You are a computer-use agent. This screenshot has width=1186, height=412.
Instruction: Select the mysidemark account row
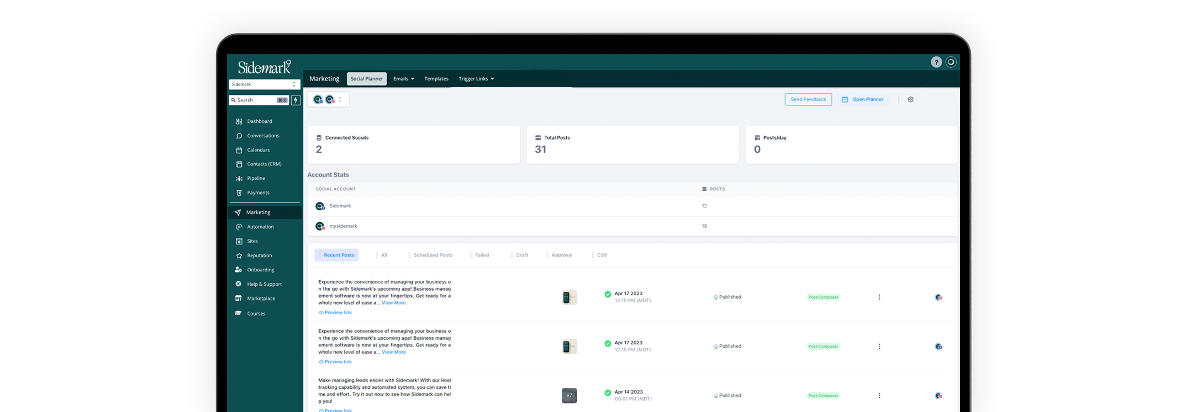point(632,226)
